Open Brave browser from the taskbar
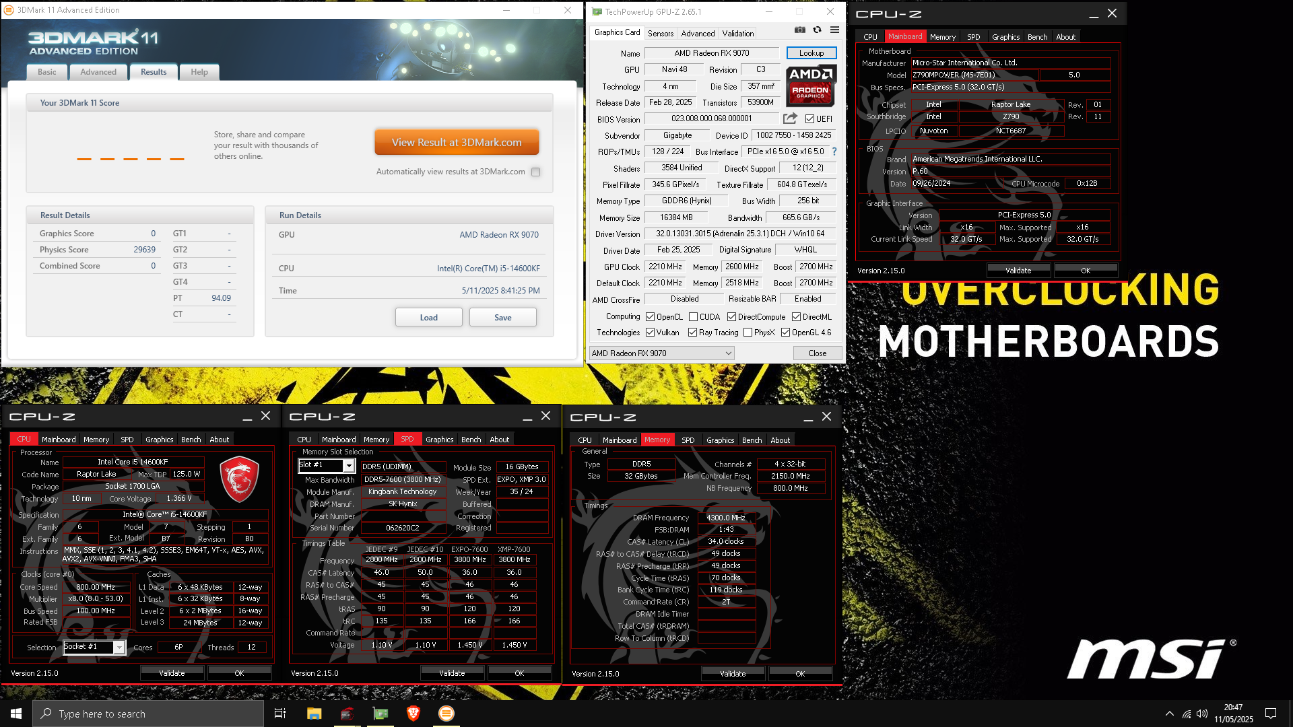The height and width of the screenshot is (727, 1293). [413, 714]
